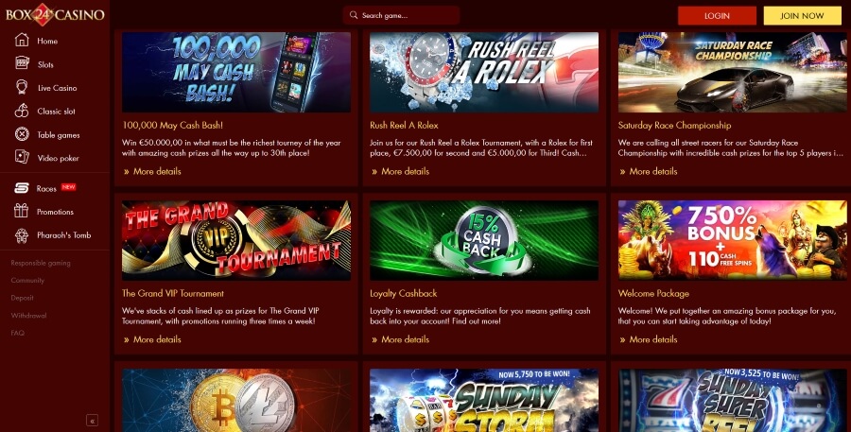
Task: Open the Saturday Race Championship title link
Action: pos(674,126)
